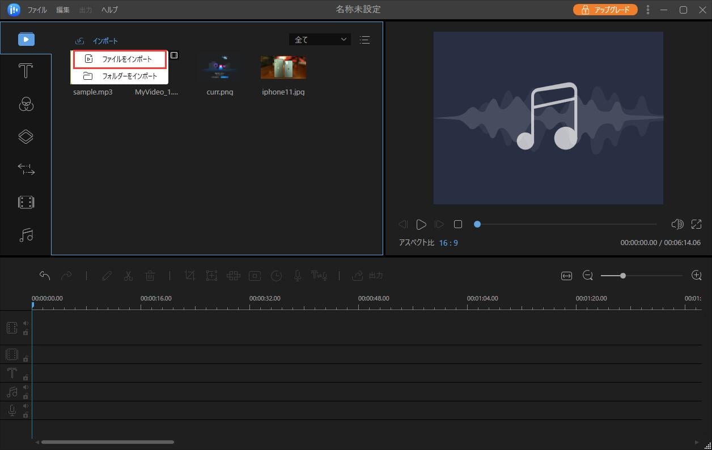Select the Mosaic tool
This screenshot has height=450, width=712.
(234, 276)
